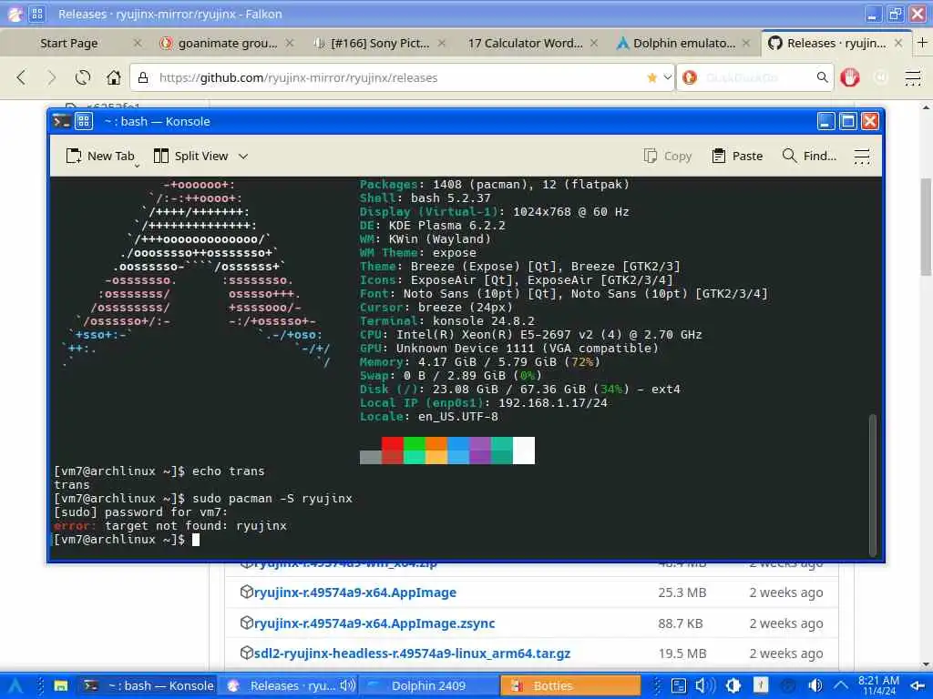Click 'sudo pacman -S ryujinx' terminal line
Image resolution: width=933 pixels, height=699 pixels.
pos(272,498)
